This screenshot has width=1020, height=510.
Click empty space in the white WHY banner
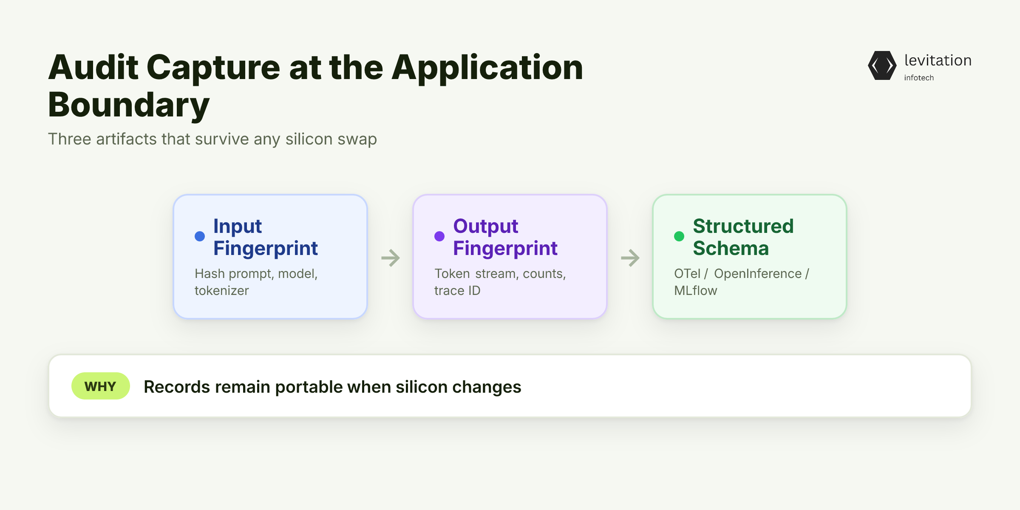point(744,386)
